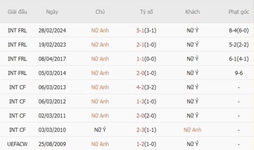This screenshot has height=150, width=254.
Task: Select the Tỷ số column header
Action: [146, 12]
